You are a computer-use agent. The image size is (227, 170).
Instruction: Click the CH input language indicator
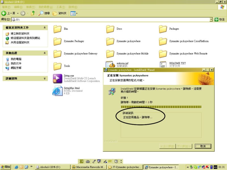tap(81, 161)
